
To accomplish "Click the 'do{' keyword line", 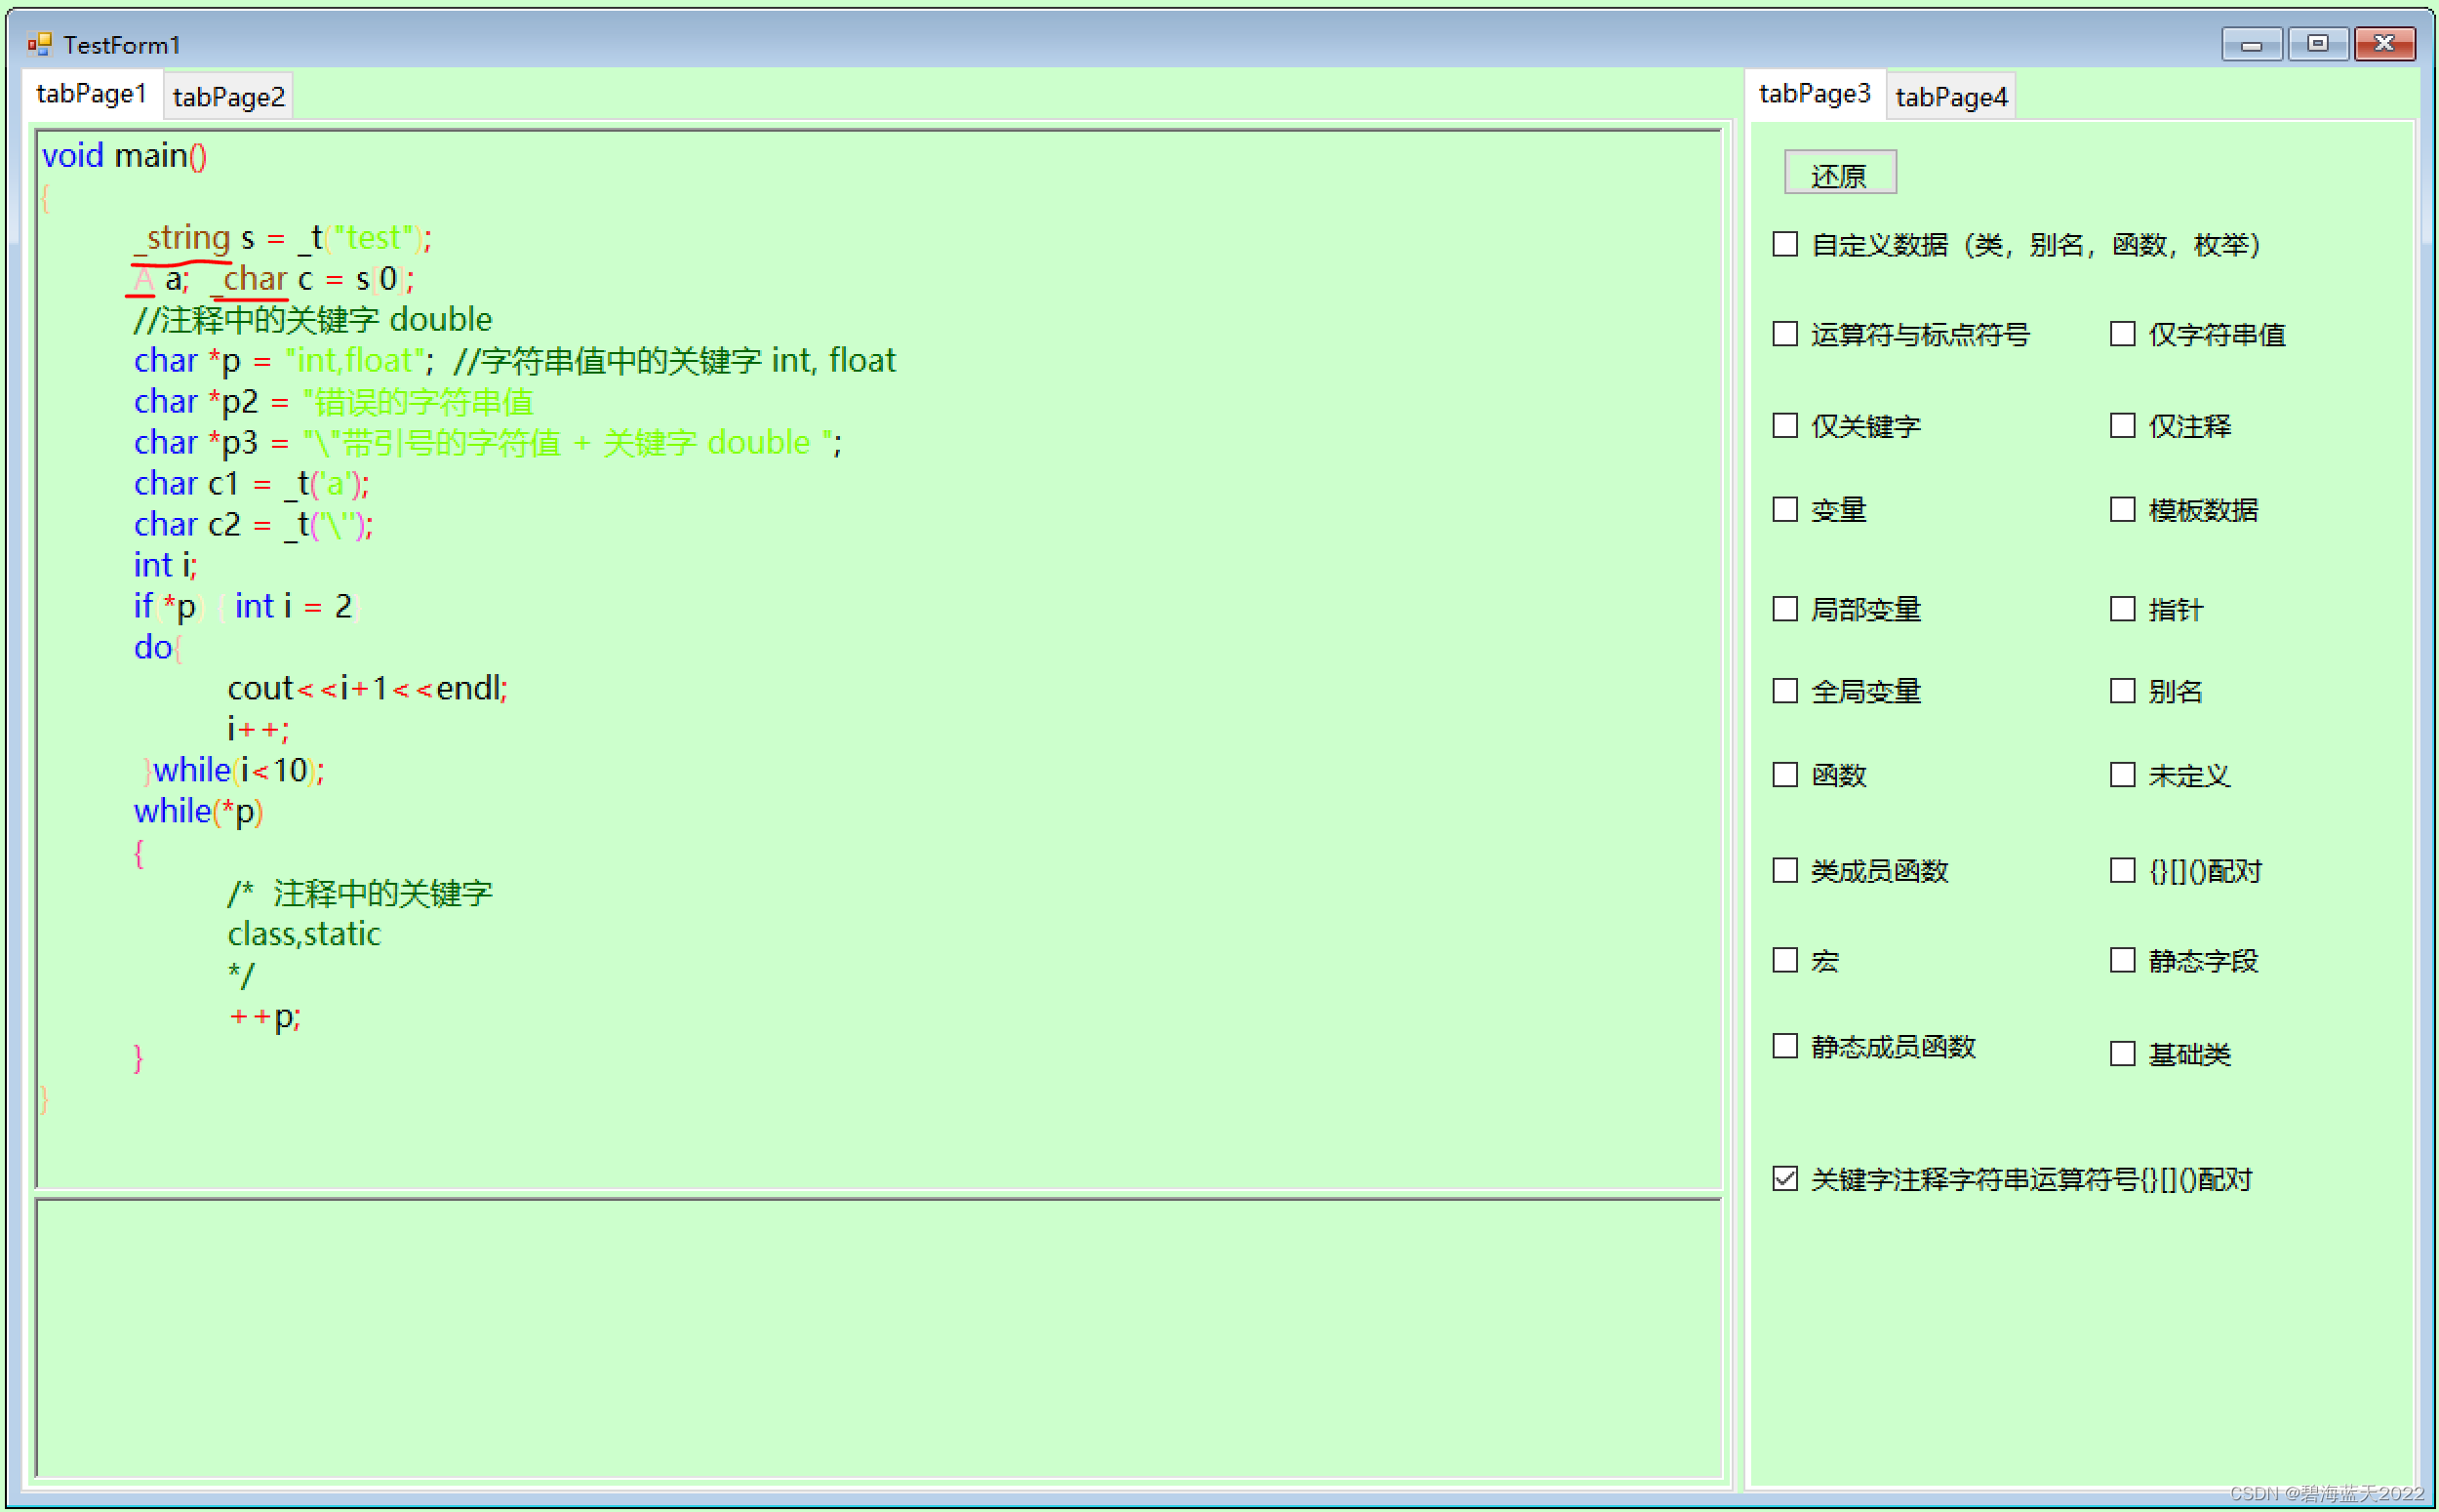I will tap(158, 648).
